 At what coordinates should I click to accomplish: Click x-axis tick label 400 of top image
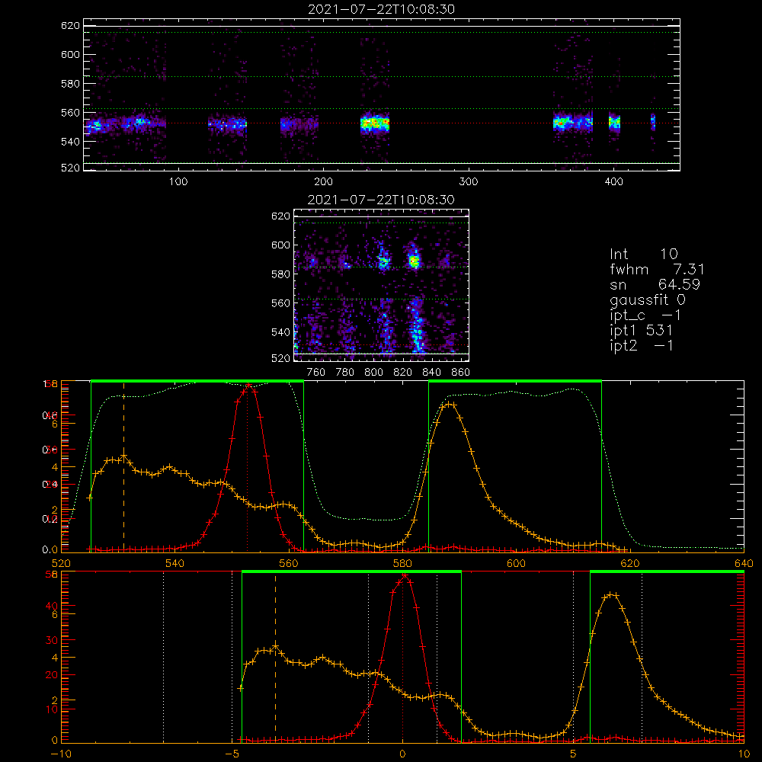[613, 182]
